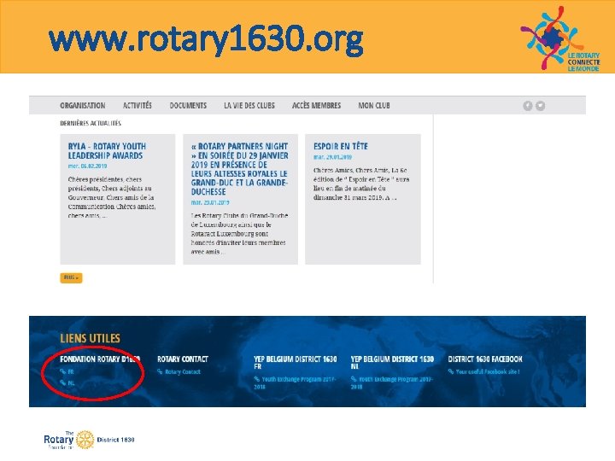Open La Vie des Clubs menu
This screenshot has width=615, height=461.
(249, 106)
